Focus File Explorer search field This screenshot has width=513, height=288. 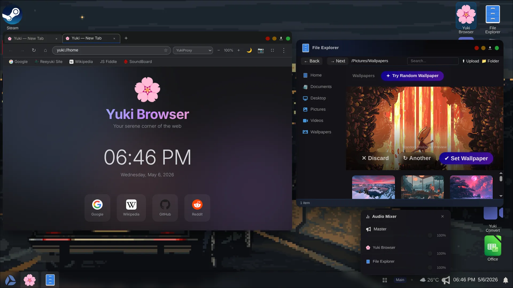(433, 61)
